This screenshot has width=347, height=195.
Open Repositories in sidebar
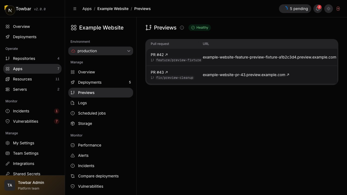32,58
